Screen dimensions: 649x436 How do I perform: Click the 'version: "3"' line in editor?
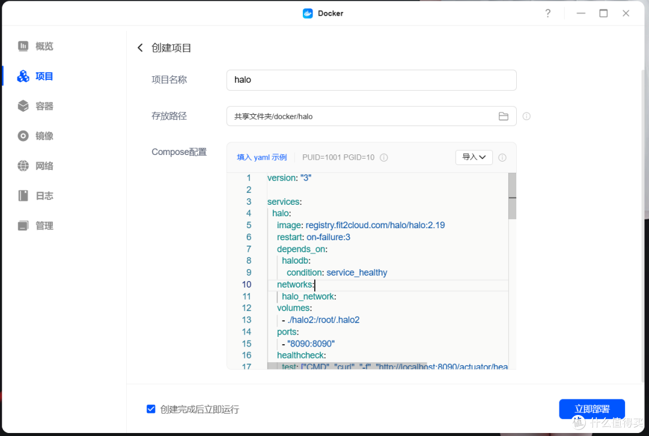pos(289,178)
